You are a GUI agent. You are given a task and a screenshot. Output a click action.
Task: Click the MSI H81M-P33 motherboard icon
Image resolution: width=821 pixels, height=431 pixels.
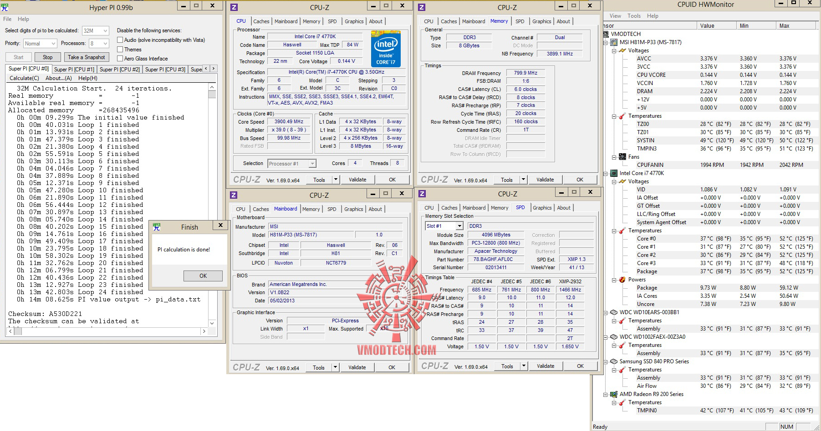pos(614,42)
